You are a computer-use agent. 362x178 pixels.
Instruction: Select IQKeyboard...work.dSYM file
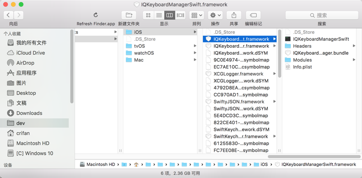(240, 53)
